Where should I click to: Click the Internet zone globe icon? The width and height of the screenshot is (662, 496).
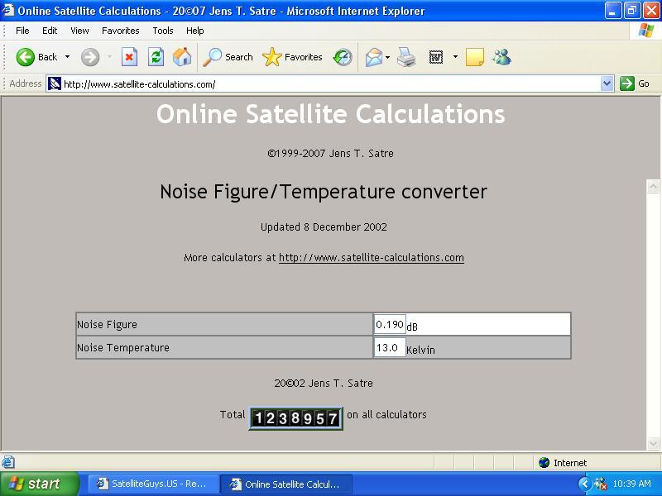[544, 463]
